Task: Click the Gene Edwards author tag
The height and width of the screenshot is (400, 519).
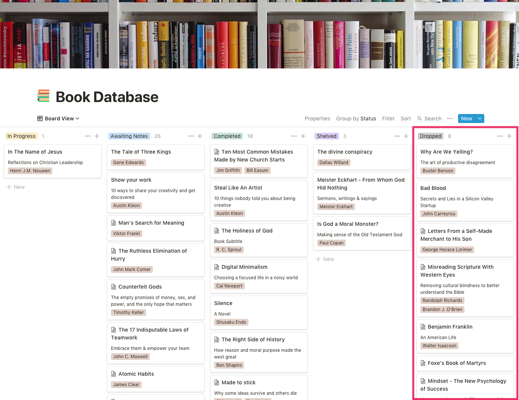Action: coord(129,163)
